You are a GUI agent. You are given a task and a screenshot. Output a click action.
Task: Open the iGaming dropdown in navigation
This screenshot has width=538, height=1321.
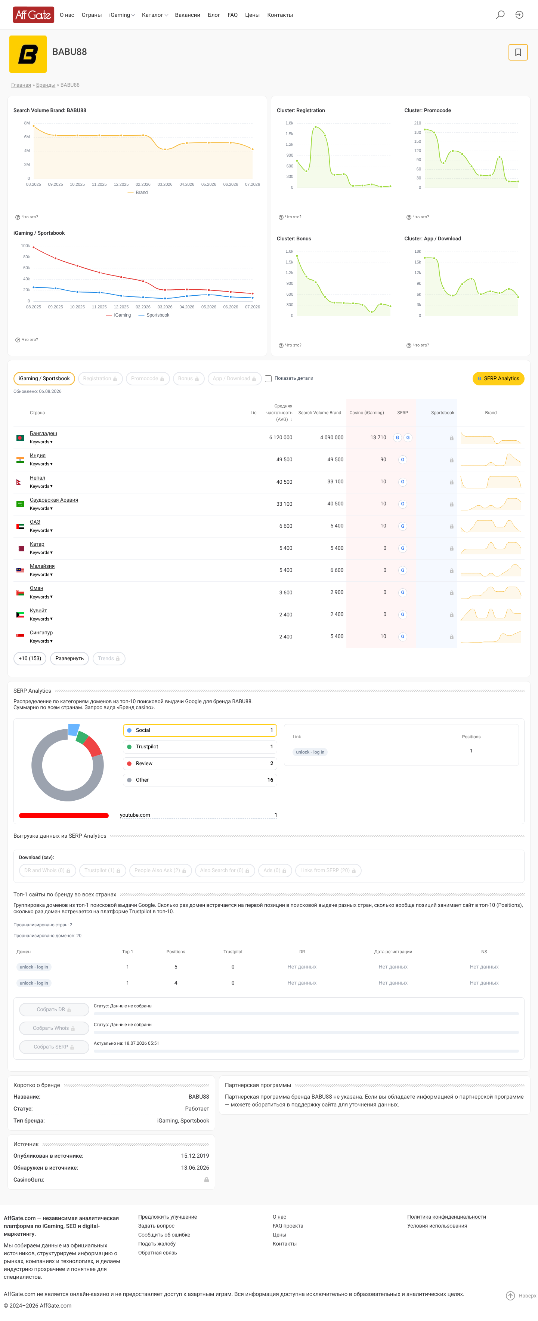122,15
